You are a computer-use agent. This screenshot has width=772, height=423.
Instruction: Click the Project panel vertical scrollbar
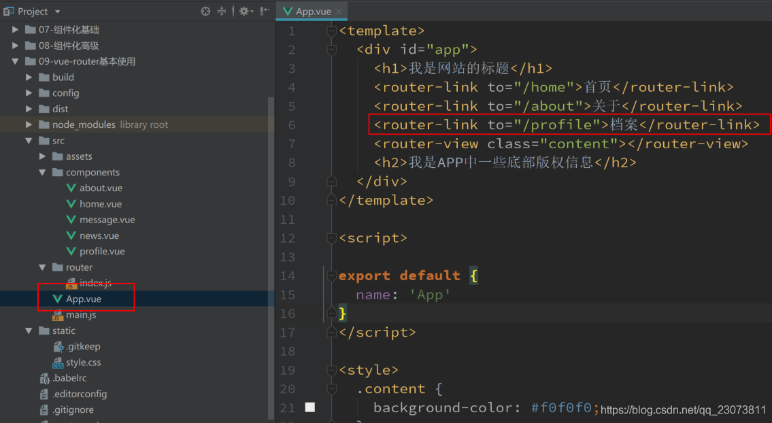[x=271, y=256]
